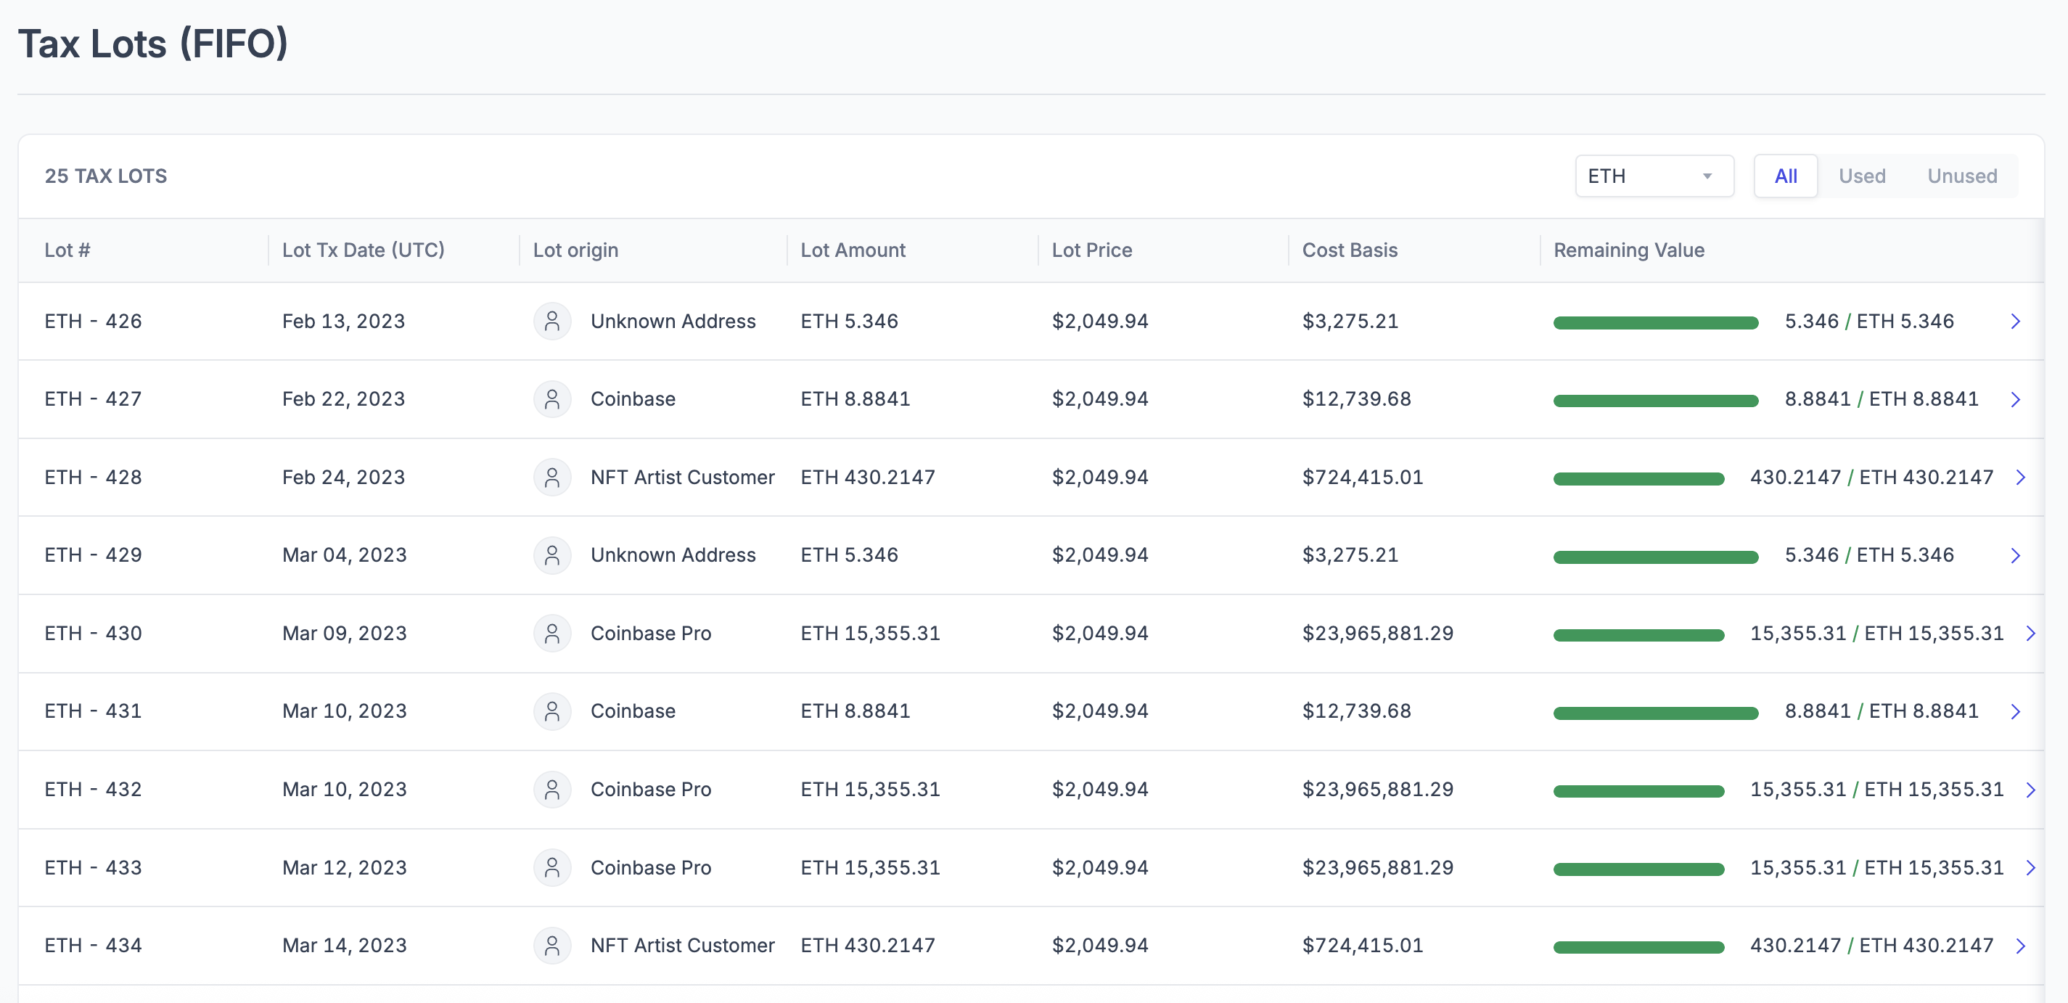Open details arrow for lot ETH - 429

click(x=2015, y=555)
